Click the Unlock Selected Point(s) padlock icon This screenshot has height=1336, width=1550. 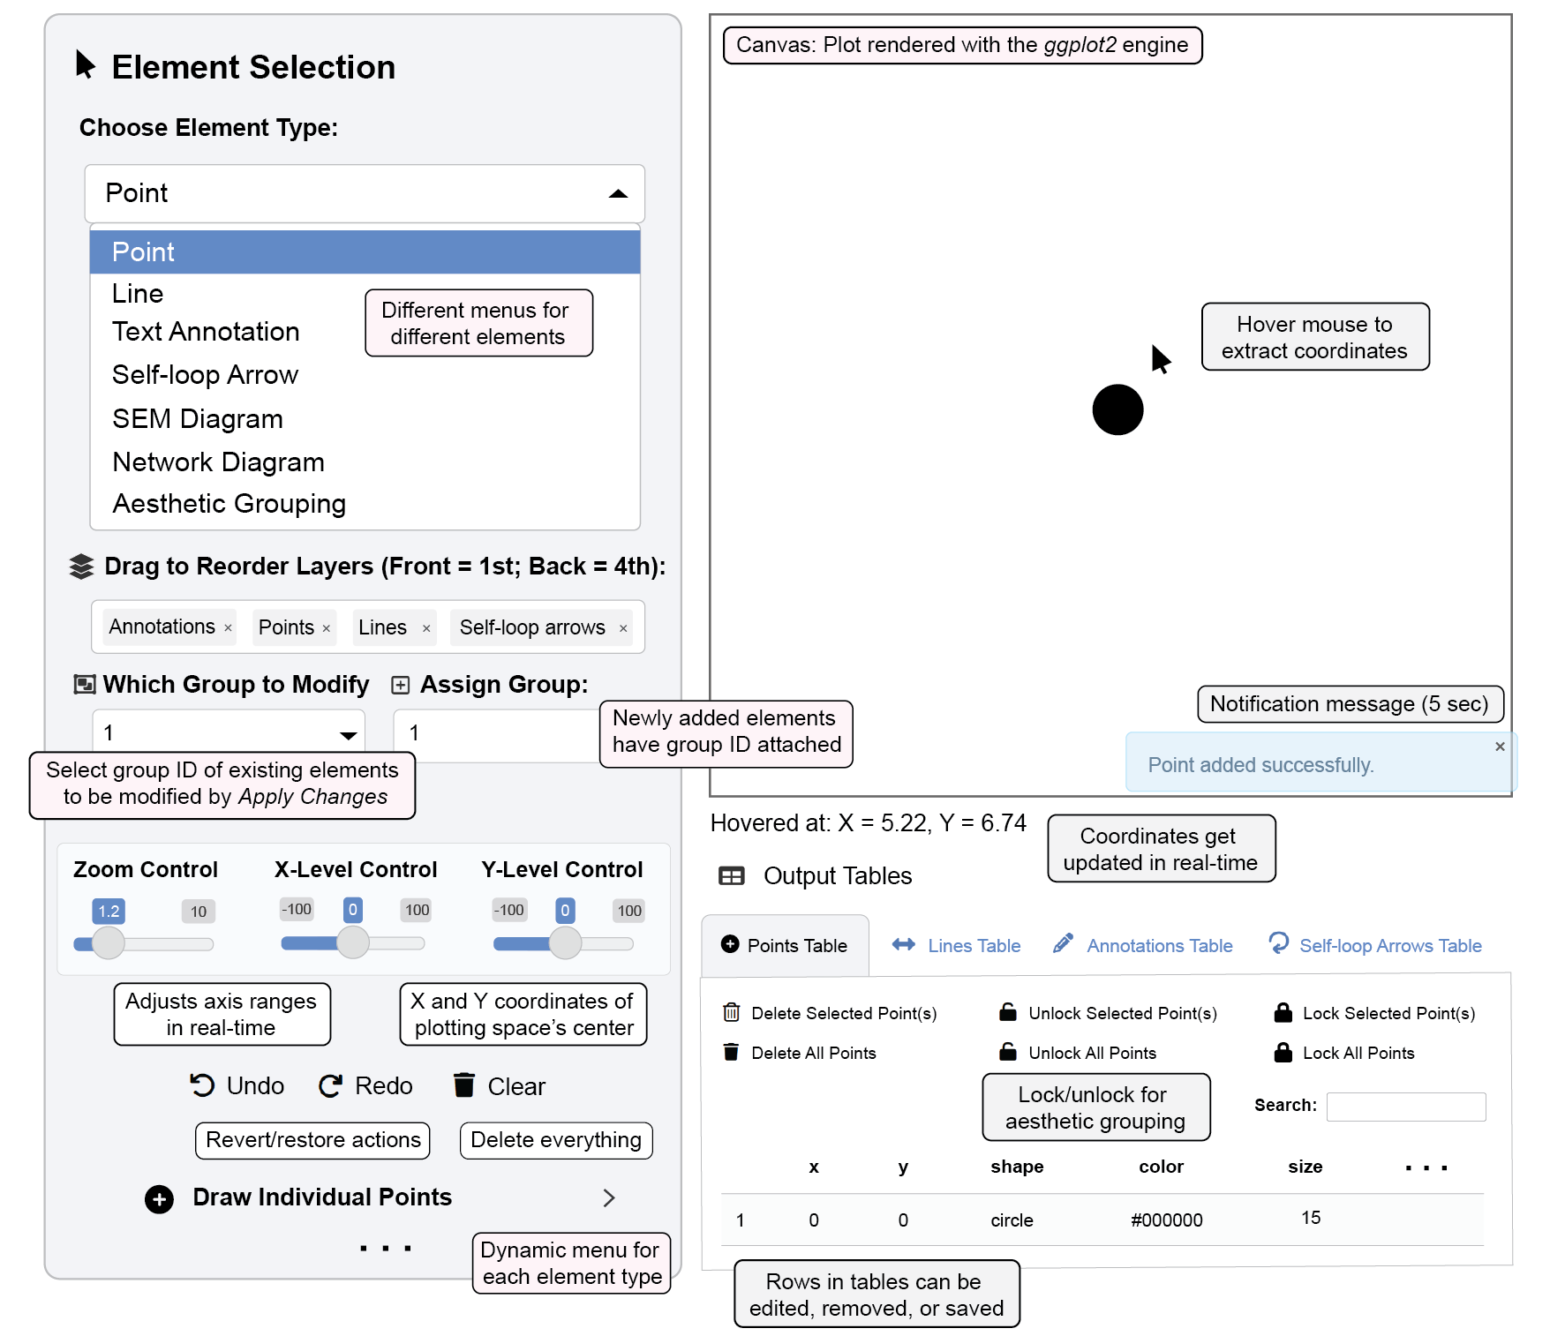(x=1007, y=1012)
